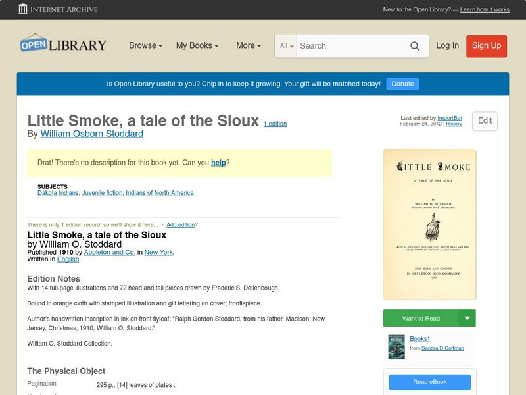Click the magnifying glass search icon

click(x=415, y=46)
